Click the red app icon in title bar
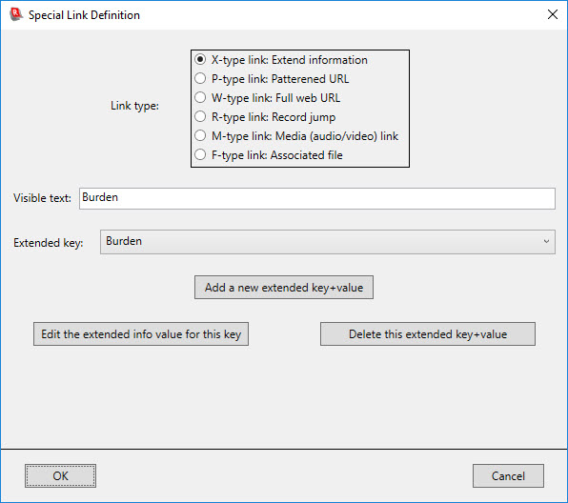 (x=16, y=14)
